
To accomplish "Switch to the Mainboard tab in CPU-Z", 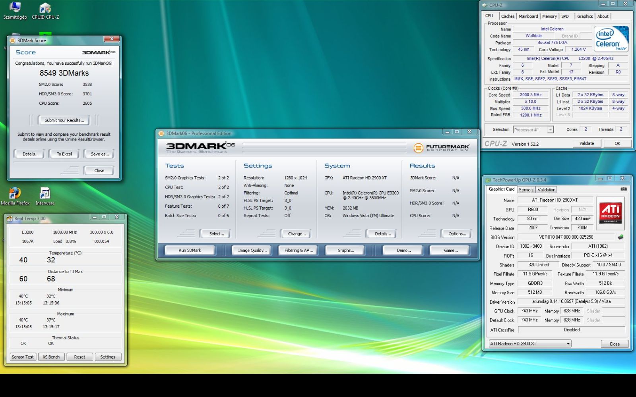I will 528,16.
